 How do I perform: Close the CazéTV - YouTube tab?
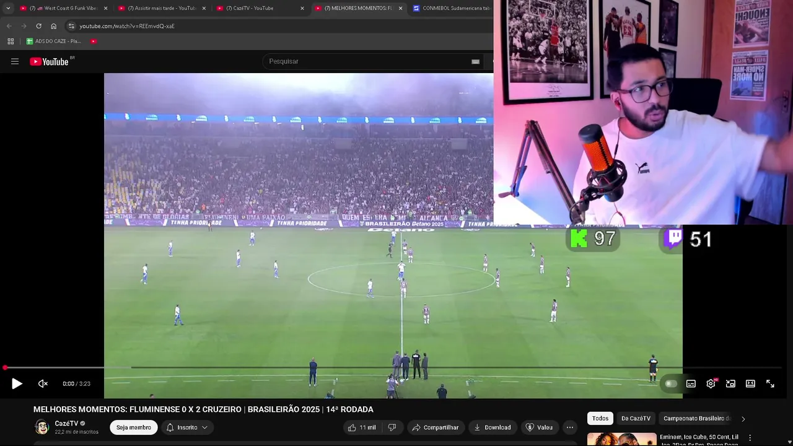pos(302,8)
